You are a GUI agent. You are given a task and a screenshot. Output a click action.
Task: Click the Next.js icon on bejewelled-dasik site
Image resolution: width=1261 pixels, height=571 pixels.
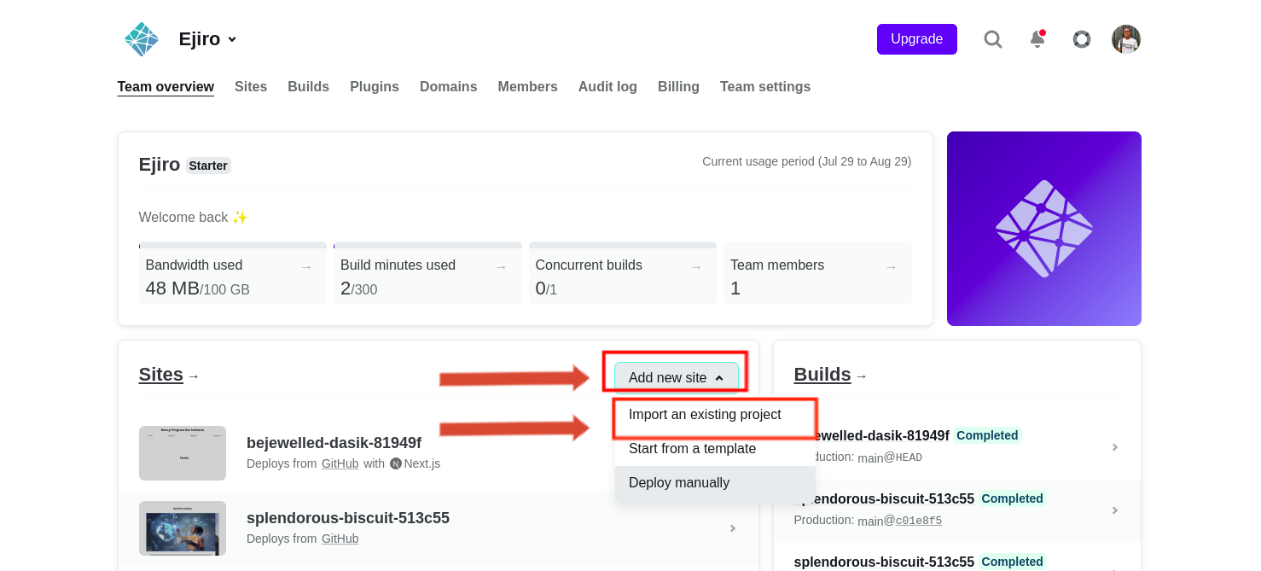pyautogui.click(x=396, y=464)
